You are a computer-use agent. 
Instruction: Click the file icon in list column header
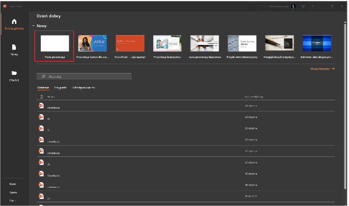[x=41, y=96]
